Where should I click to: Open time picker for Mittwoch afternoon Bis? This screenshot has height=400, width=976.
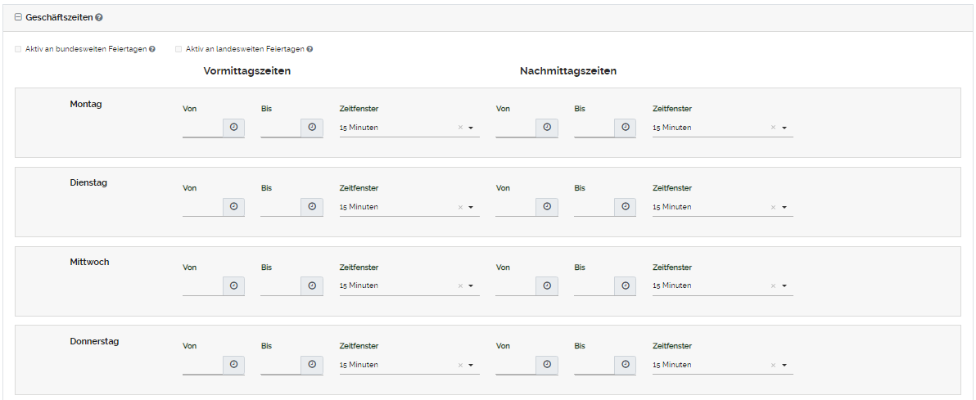click(x=626, y=285)
